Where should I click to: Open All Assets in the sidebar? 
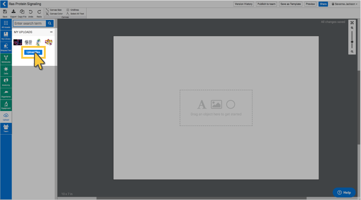click(x=6, y=24)
